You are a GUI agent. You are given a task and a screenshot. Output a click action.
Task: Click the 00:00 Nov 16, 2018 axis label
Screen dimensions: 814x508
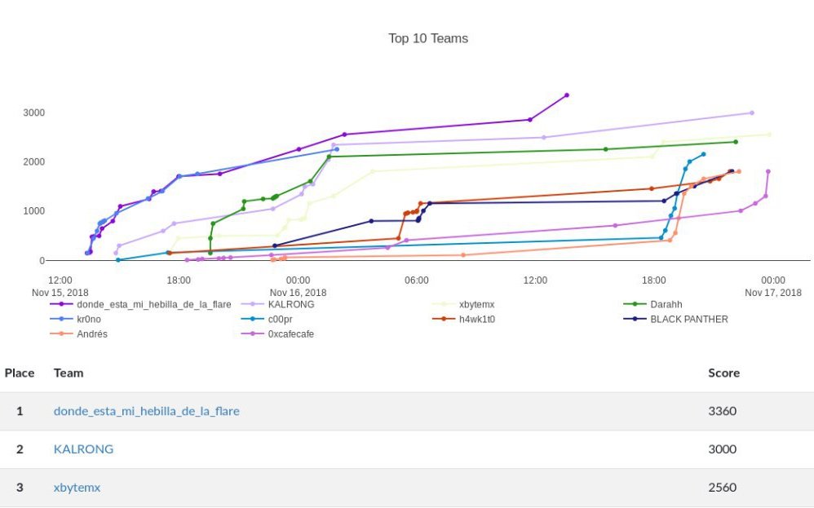point(298,286)
